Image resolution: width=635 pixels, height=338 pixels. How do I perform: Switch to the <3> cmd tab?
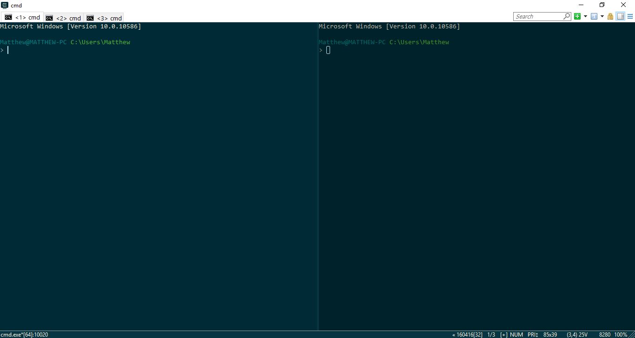(x=104, y=18)
